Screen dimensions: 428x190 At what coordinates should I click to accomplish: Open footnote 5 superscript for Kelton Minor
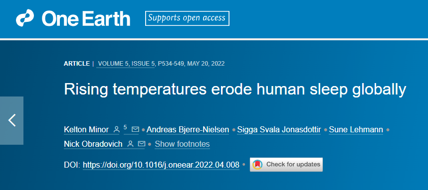(125, 127)
